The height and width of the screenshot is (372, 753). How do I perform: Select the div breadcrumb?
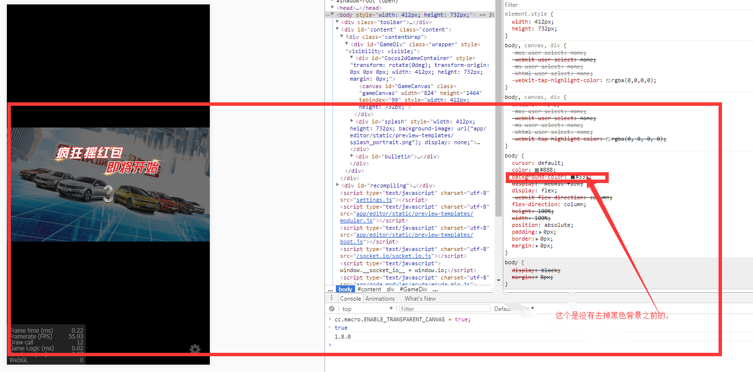[x=391, y=289]
